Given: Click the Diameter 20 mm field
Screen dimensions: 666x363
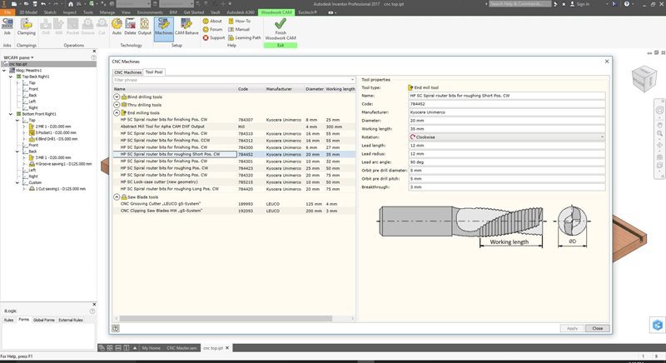Looking at the screenshot, I should point(507,121).
